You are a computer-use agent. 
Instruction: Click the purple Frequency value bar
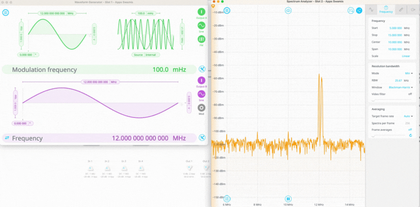(99, 138)
